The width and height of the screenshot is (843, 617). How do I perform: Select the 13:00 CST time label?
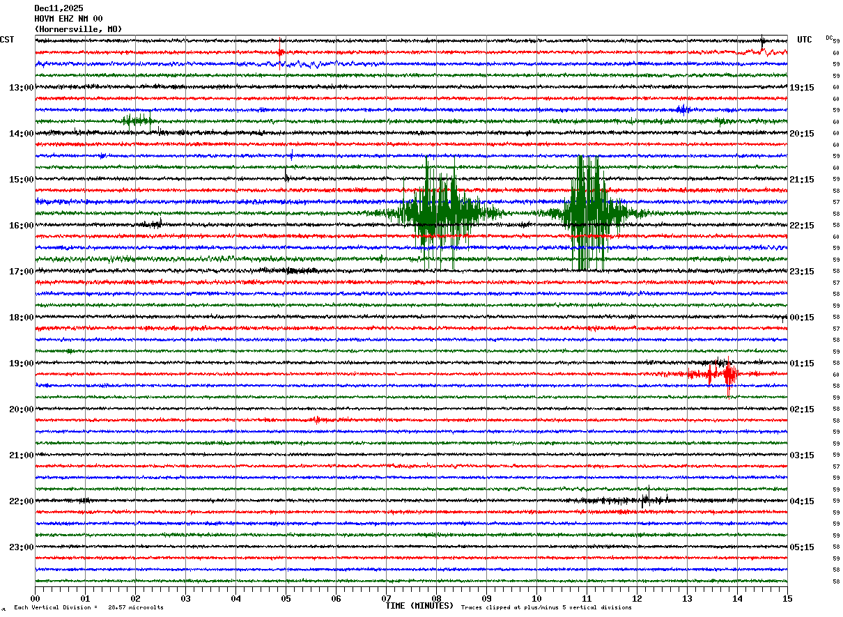[21, 88]
